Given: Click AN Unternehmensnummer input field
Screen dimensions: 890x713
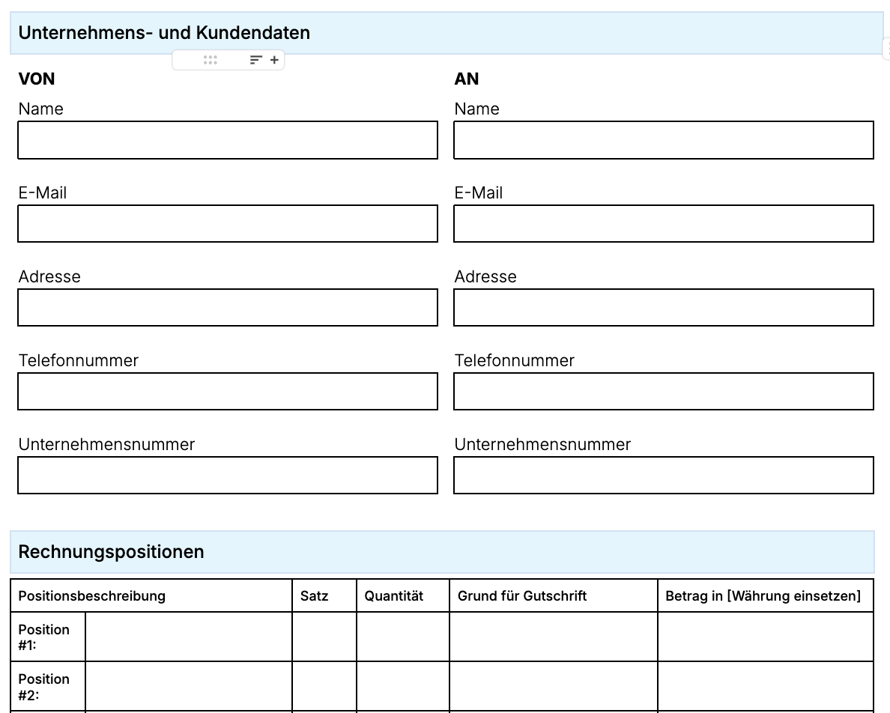Looking at the screenshot, I should click(x=664, y=476).
